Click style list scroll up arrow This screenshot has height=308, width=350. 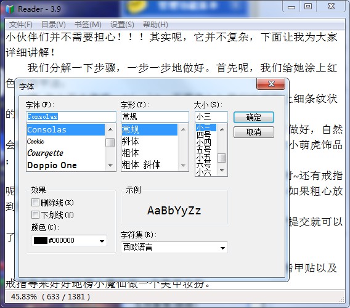tap(183, 129)
